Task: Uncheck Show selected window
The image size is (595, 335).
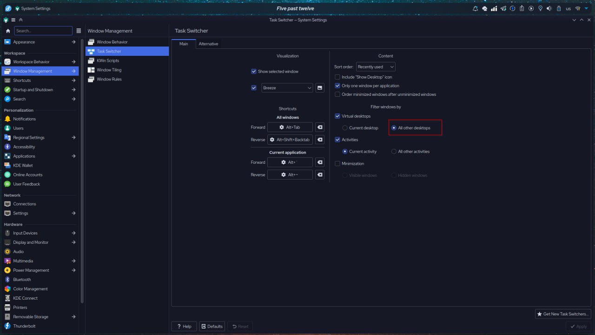Action: click(x=254, y=72)
